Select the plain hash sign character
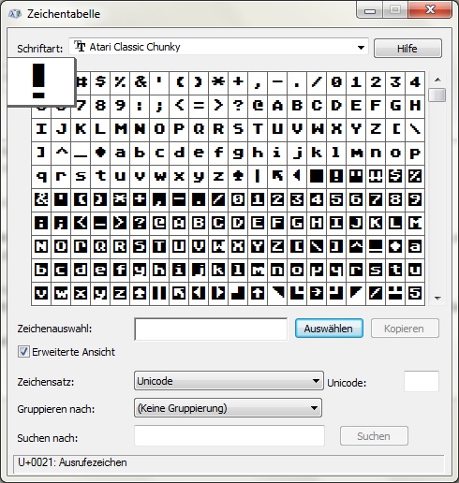459x483 pixels. [x=82, y=82]
